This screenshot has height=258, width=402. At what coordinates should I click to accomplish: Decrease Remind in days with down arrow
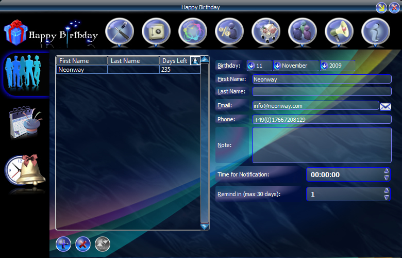coord(387,198)
